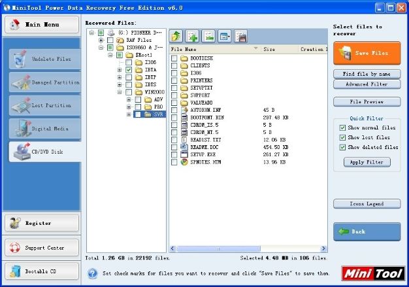Click the help question mark icon
This screenshot has width=409, height=287.
click(93, 273)
